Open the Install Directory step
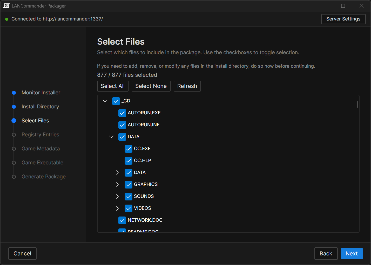 (x=40, y=107)
